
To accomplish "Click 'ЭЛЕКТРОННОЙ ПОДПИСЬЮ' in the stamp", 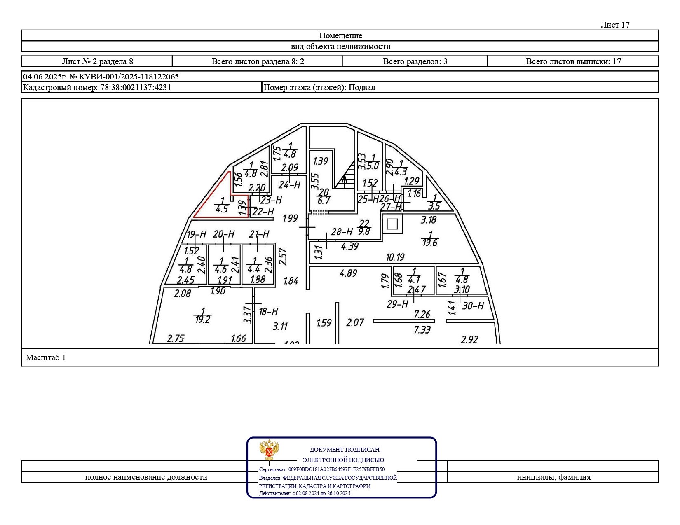I will 343,460.
